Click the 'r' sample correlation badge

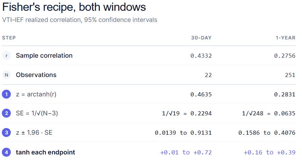(6, 55)
